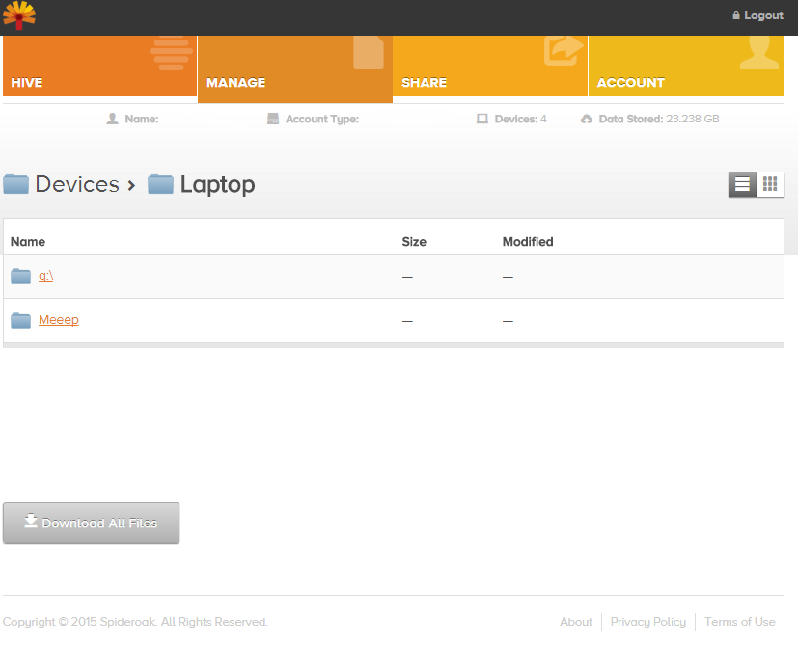
Task: Open the About link
Action: pos(576,622)
